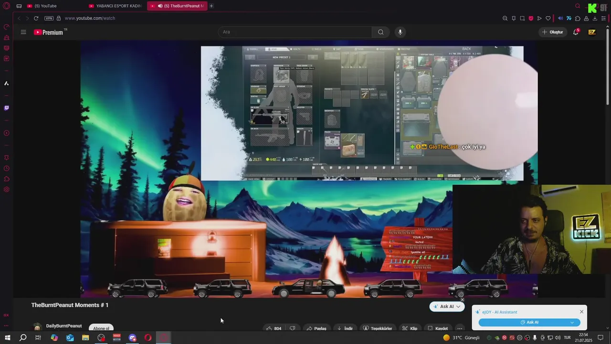Click the tab search magnifier icon
The width and height of the screenshot is (611, 344).
click(578, 6)
